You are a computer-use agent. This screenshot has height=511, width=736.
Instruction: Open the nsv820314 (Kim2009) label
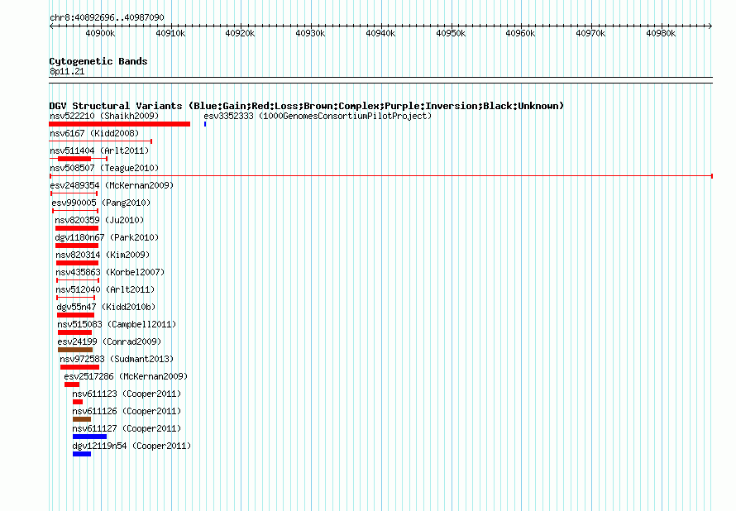pos(103,255)
